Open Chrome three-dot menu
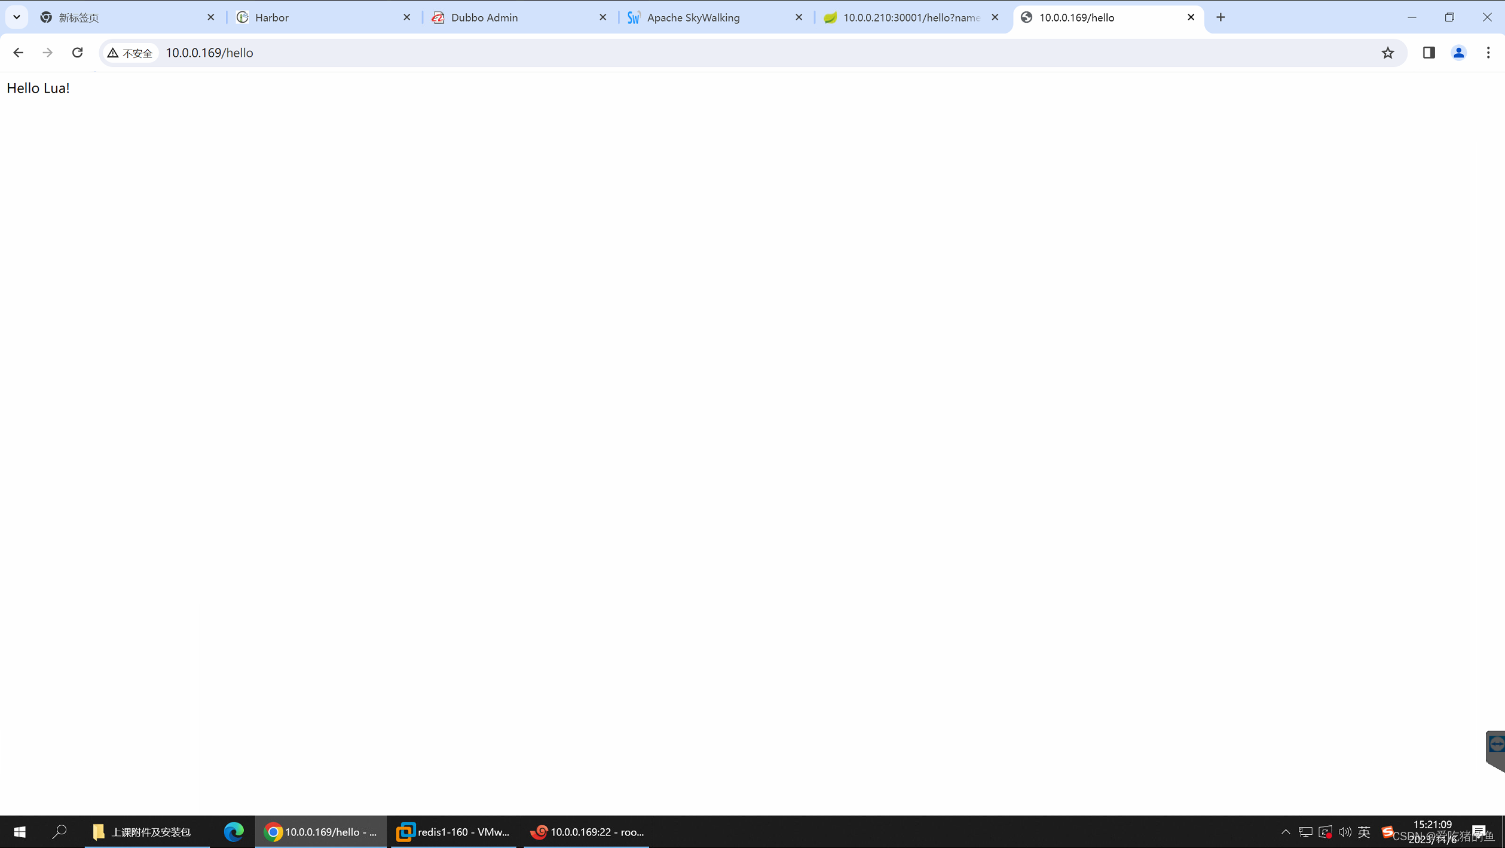This screenshot has width=1505, height=848. 1488,53
